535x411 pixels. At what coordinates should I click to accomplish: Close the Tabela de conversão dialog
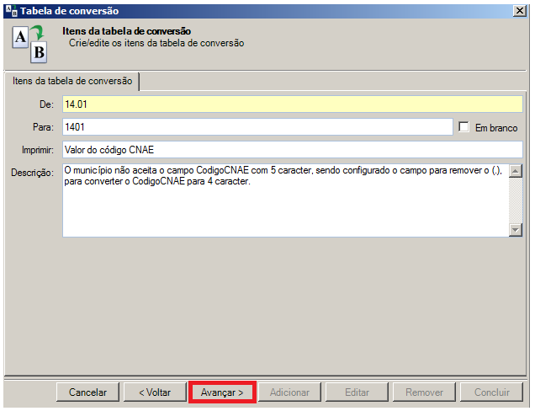click(x=519, y=11)
